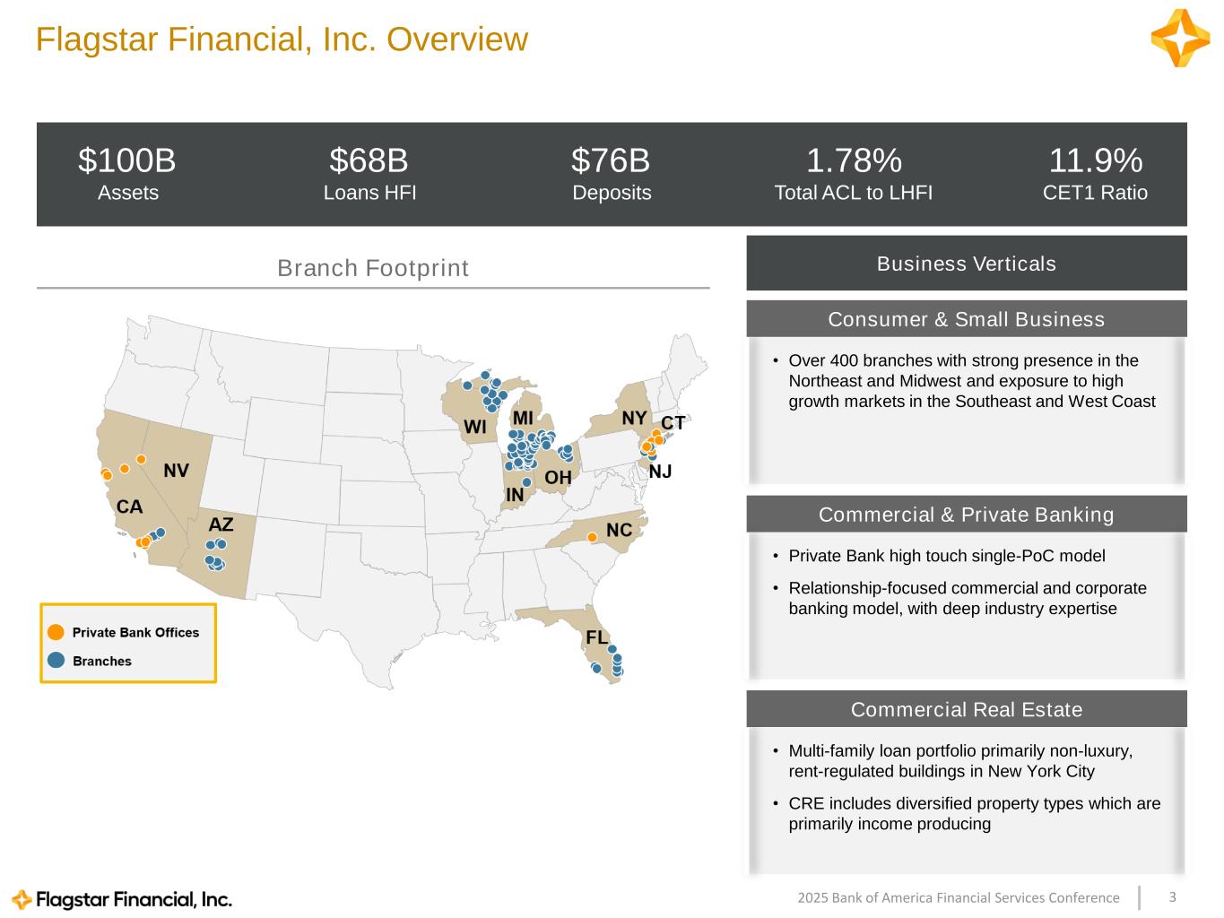Click the $100B Assets metric
Viewport: 1224px width, 918px height.
(127, 174)
